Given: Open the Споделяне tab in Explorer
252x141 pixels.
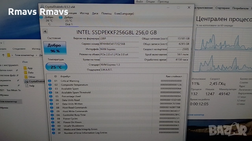Looking at the screenshot, I should click(x=19, y=49).
